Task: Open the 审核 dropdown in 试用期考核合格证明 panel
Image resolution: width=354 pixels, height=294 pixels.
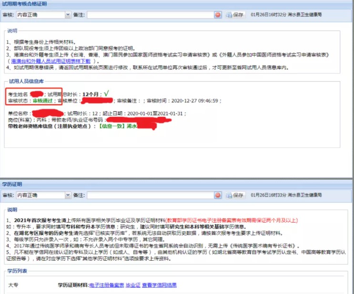Action: click(x=43, y=15)
